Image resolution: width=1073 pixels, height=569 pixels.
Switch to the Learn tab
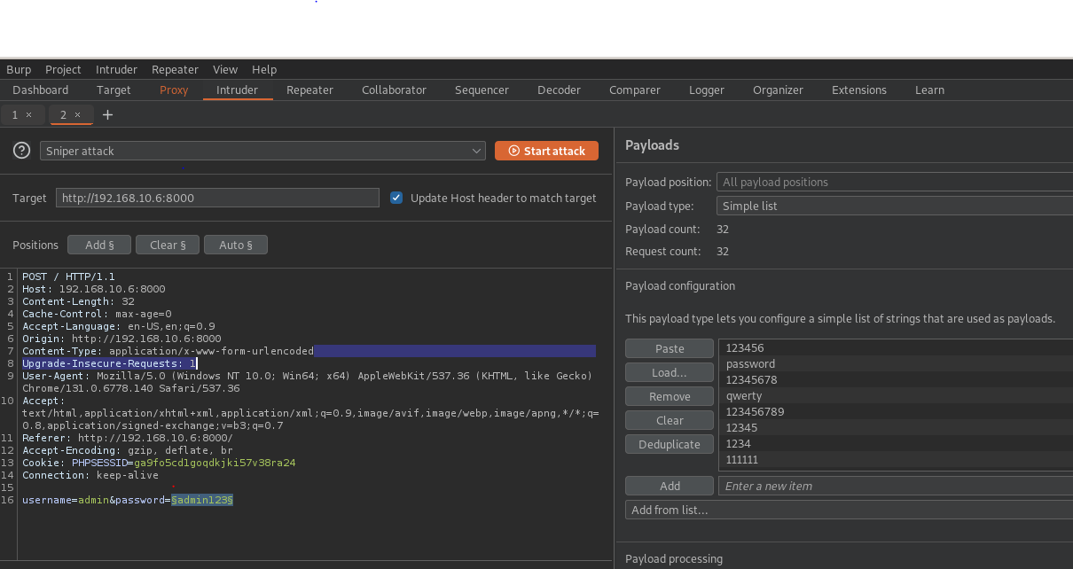(x=929, y=90)
